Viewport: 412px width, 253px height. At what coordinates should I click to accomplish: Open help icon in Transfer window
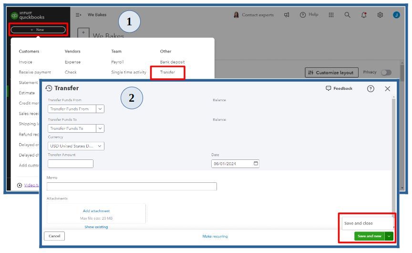pyautogui.click(x=371, y=89)
